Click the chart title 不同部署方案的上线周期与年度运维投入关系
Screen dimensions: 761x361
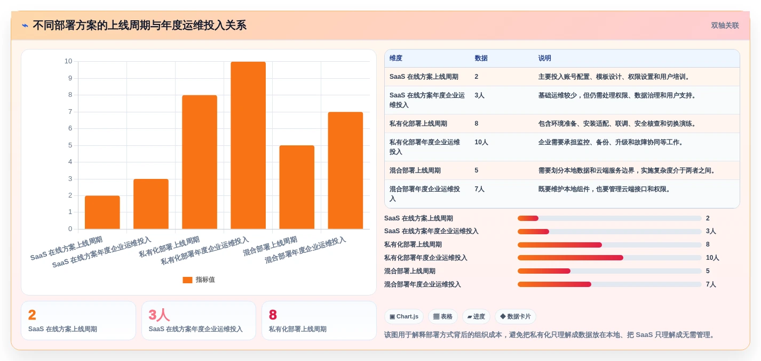coord(140,26)
